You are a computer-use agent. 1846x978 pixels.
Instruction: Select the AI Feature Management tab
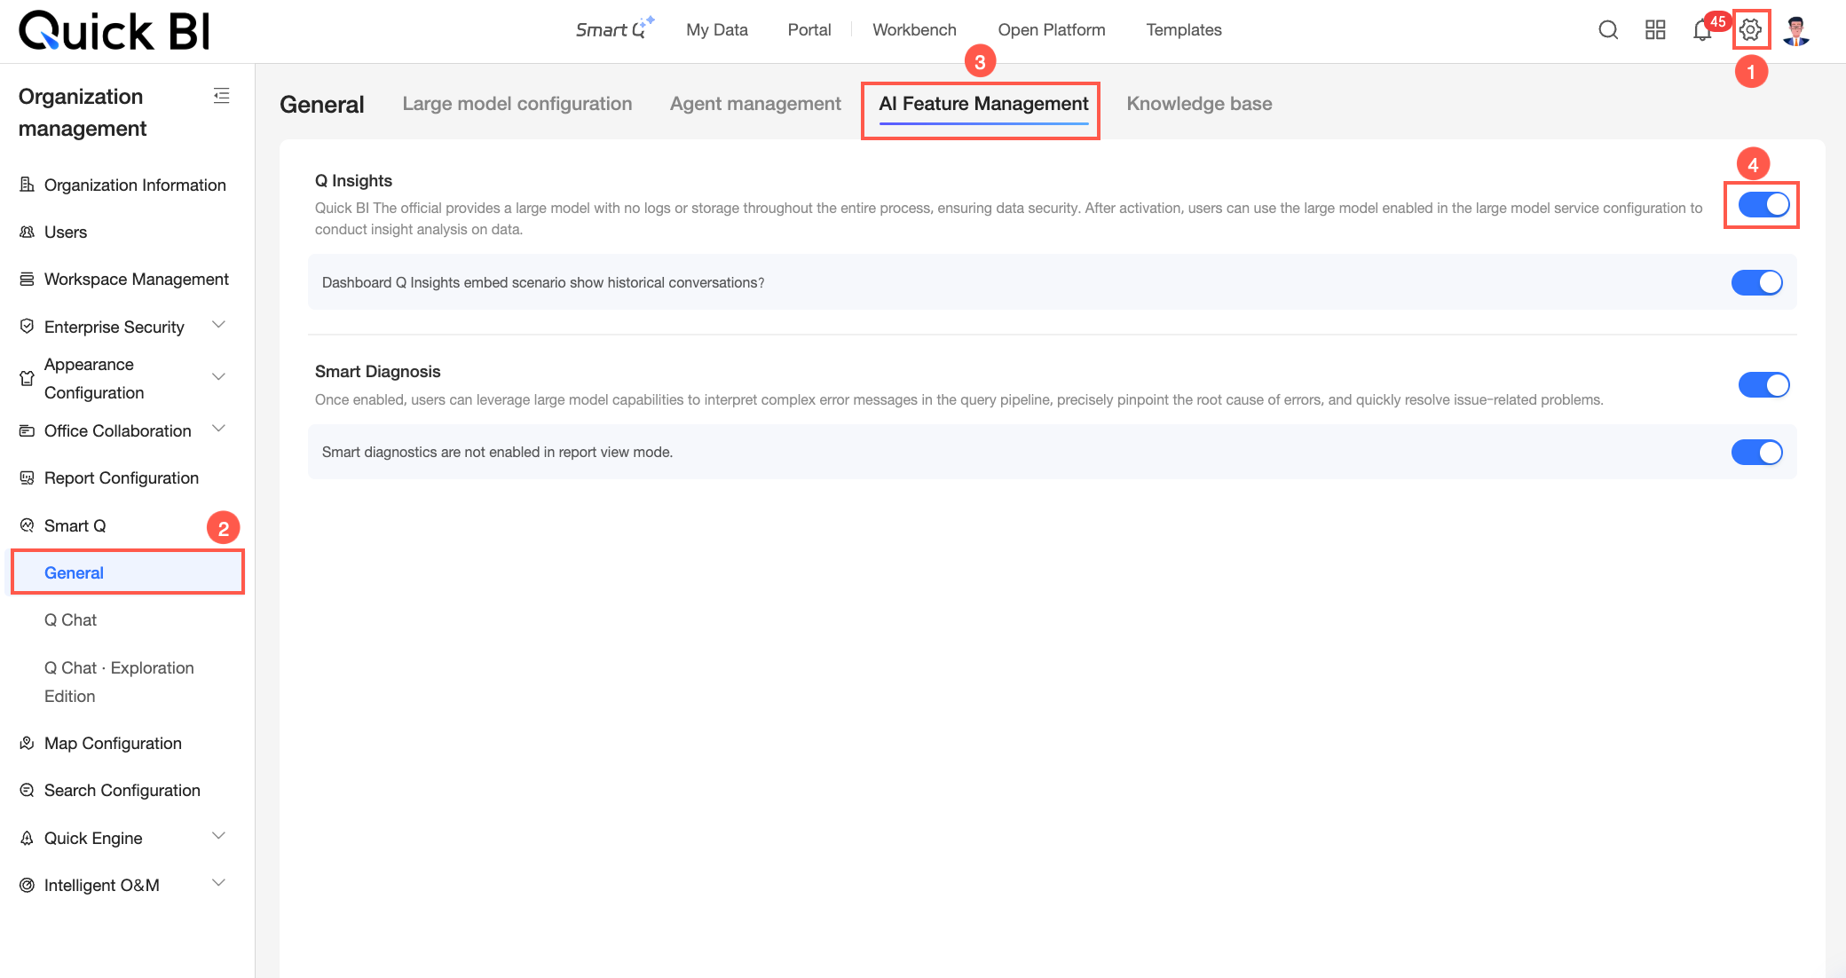click(983, 104)
